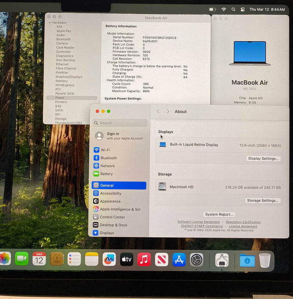Click the battery Serial Number value
Screen dimensions: 293x299
pyautogui.click(x=160, y=38)
